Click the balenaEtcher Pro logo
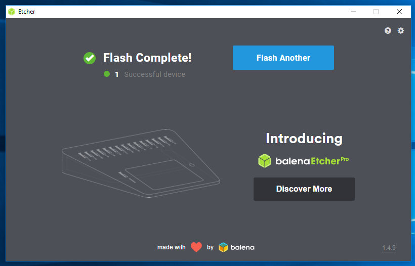 [303, 161]
